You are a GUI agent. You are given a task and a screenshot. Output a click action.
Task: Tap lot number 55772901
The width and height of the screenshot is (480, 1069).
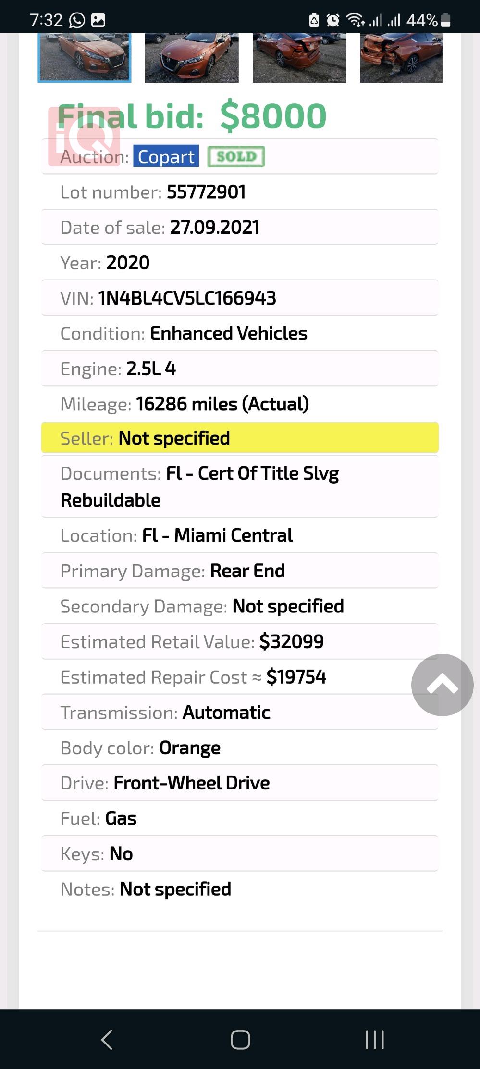coord(206,191)
